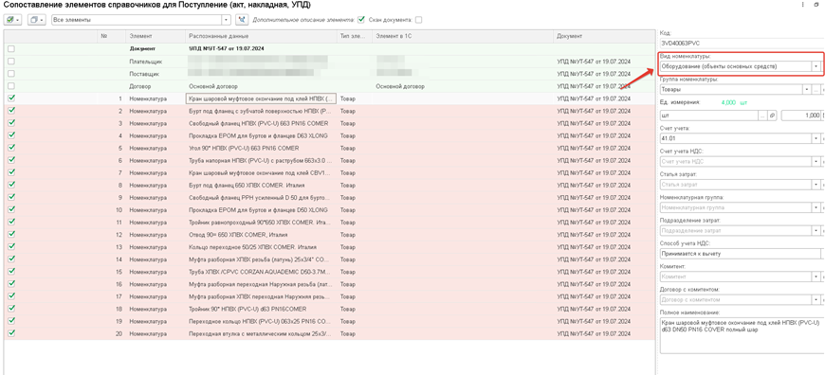Open Статья затрат dropdown arrow
This screenshot has height=375, width=825.
tap(816, 185)
